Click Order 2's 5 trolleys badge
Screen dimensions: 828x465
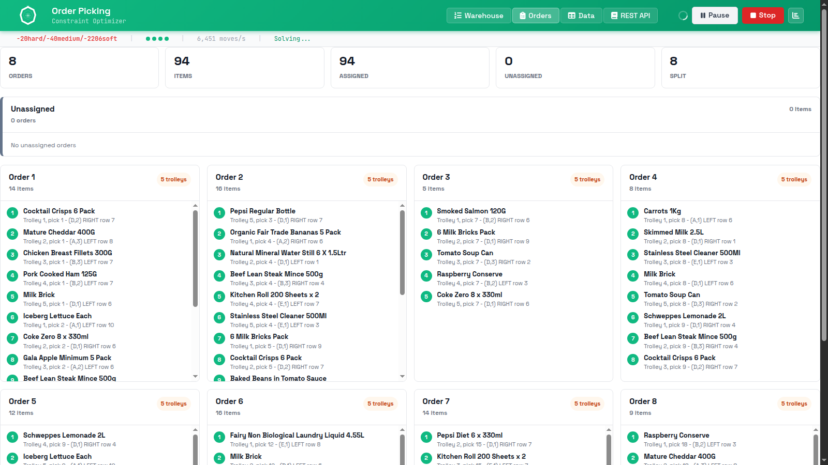380,179
